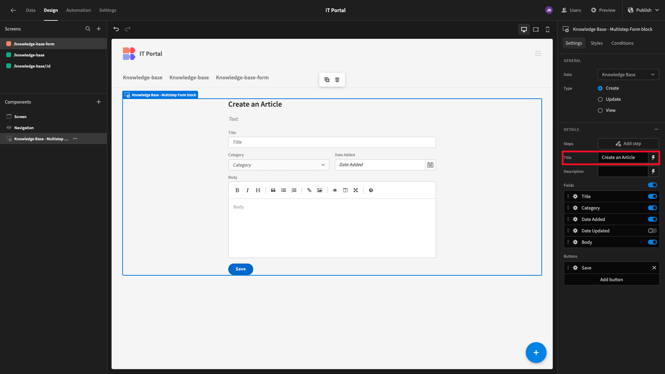Toggle fullscreen in Body editor
Viewport: 665px width, 374px height.
[x=356, y=190]
